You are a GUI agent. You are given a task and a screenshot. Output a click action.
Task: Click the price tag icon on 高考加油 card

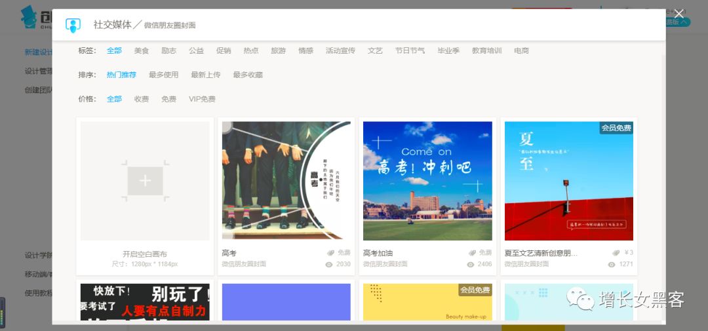point(472,253)
